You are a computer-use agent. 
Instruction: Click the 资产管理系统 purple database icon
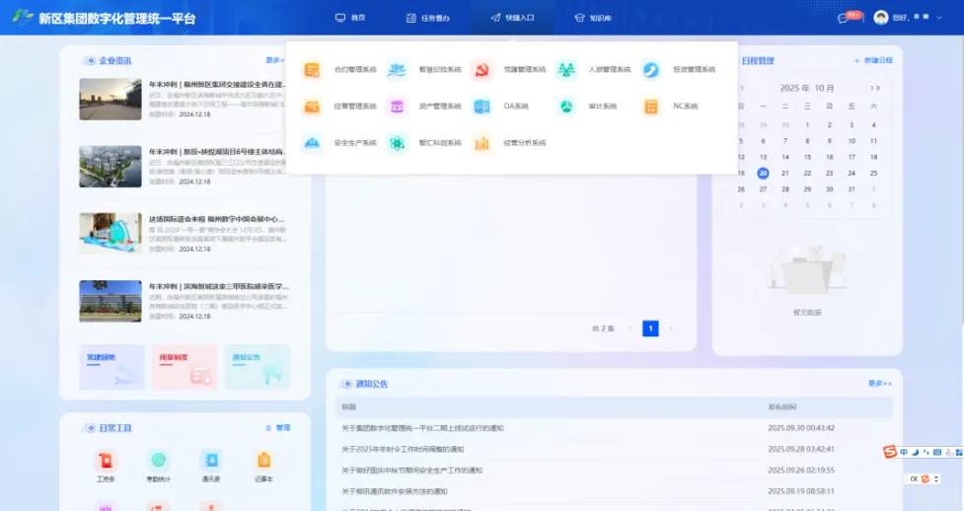pyautogui.click(x=397, y=107)
